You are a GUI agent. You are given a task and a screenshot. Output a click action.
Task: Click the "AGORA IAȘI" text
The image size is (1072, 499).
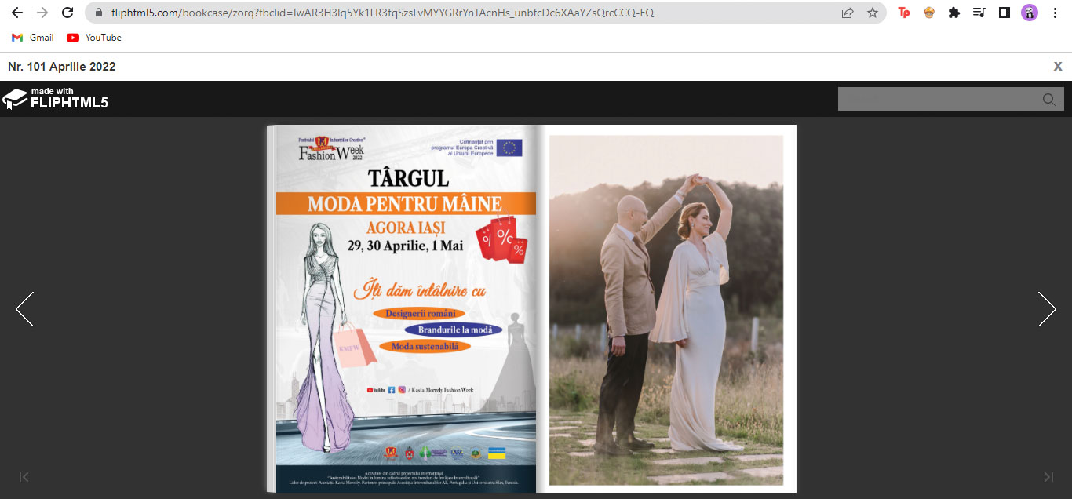click(x=406, y=228)
